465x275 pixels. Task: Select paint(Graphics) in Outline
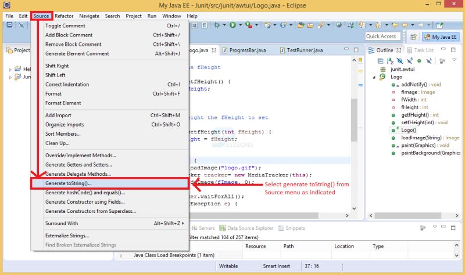point(420,146)
